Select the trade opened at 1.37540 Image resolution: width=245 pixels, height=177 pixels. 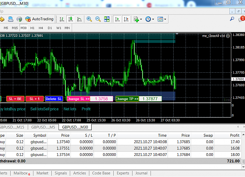click(x=120, y=142)
